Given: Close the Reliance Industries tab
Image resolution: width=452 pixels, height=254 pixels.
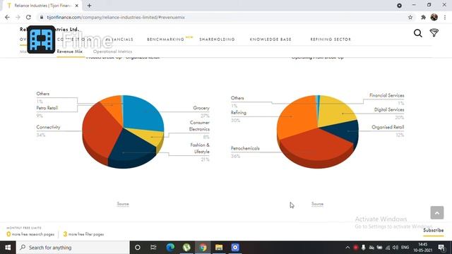Looking at the screenshot, I should click(x=77, y=6).
